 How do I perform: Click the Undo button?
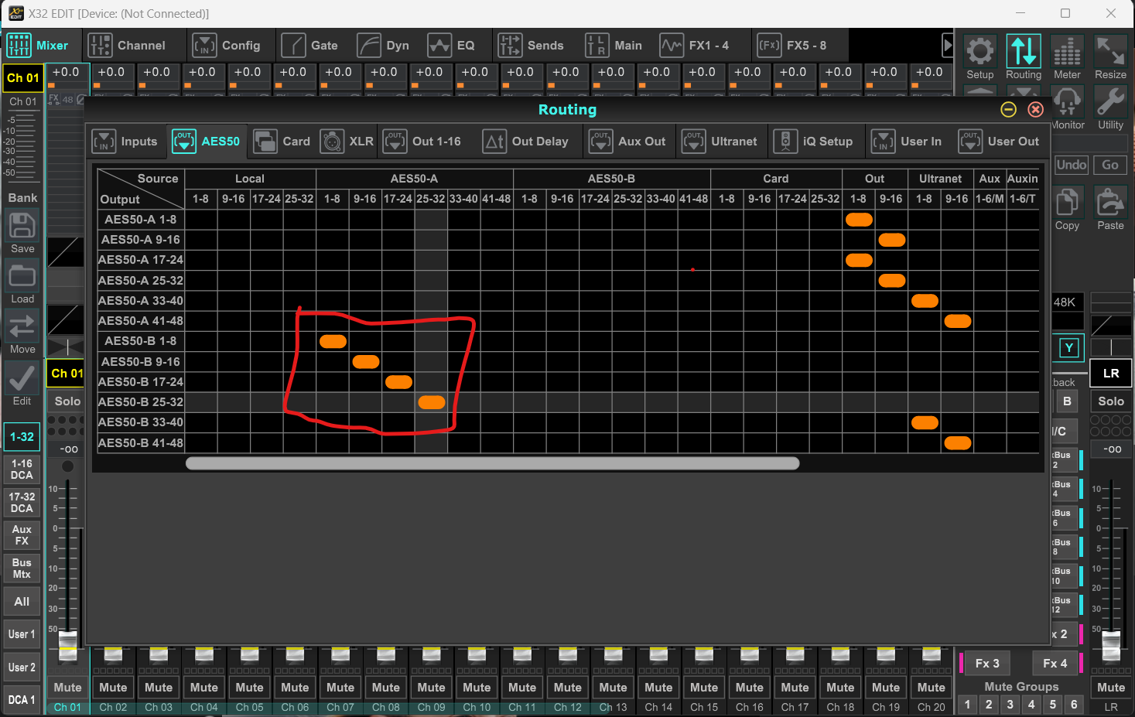click(x=1072, y=165)
